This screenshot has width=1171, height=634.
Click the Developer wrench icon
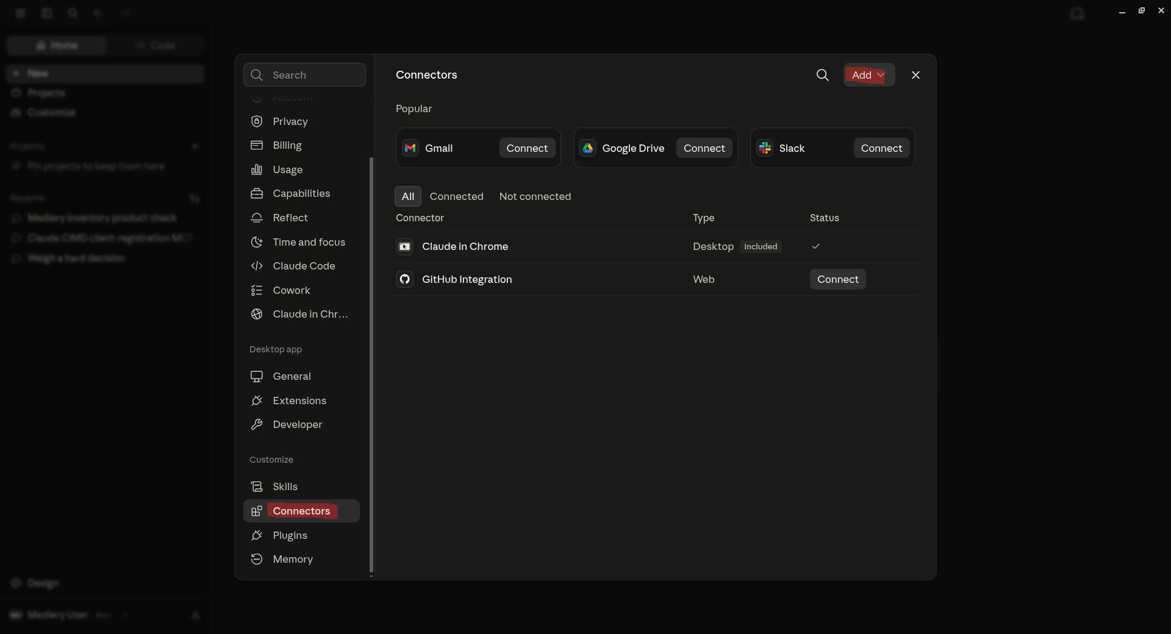(x=257, y=424)
